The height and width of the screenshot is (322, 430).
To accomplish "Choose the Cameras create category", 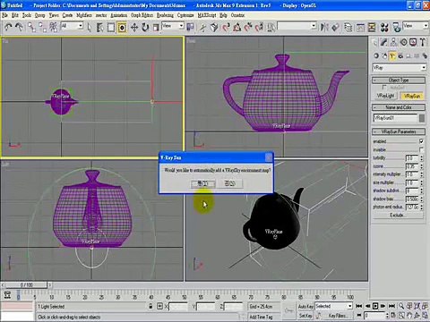I will [x=400, y=55].
